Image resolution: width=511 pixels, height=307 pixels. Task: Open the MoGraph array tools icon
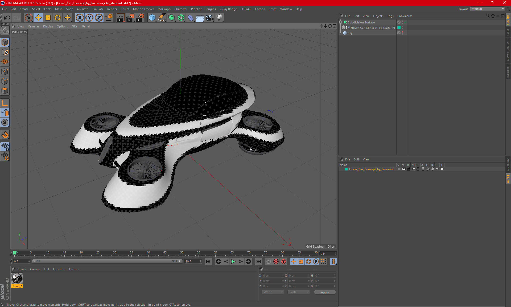coord(181,18)
